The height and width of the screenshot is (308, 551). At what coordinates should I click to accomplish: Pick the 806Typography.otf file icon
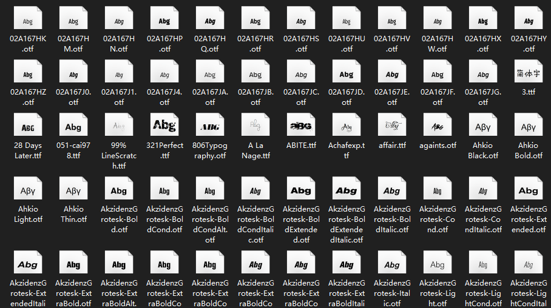pyautogui.click(x=210, y=126)
